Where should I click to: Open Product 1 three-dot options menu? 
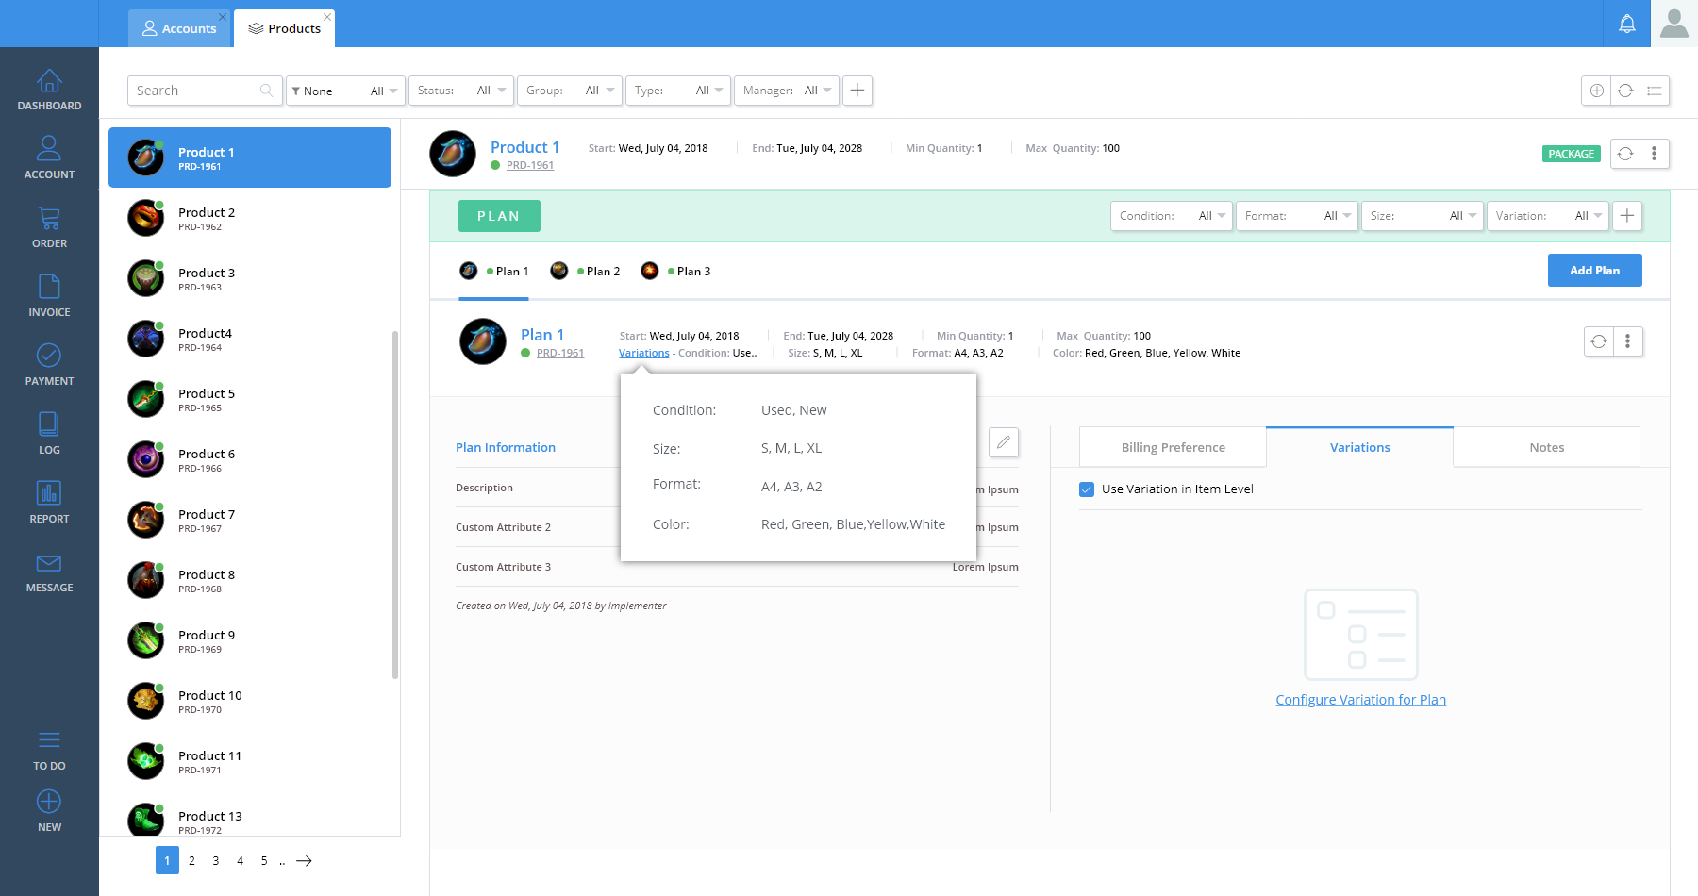(1654, 154)
